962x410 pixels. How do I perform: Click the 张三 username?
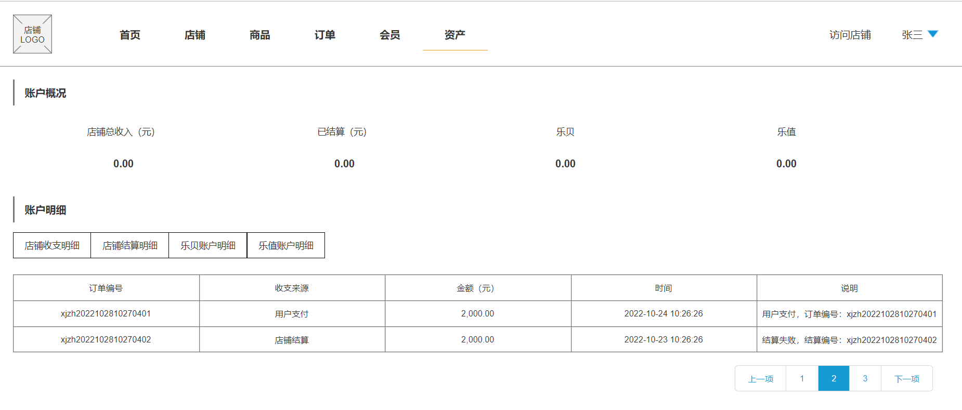(x=912, y=35)
